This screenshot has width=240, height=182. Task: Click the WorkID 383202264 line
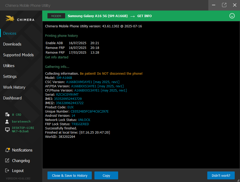tap(60, 137)
